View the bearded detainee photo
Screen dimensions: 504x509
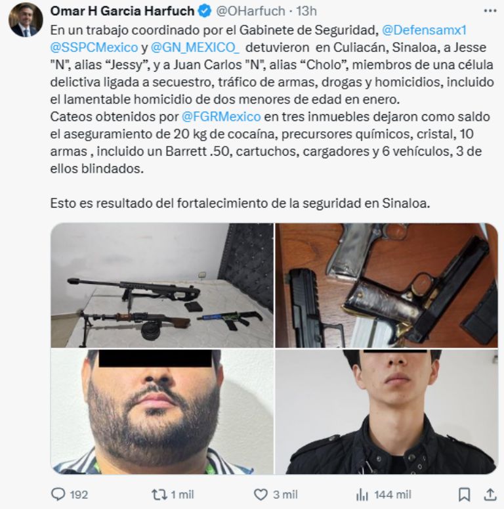tap(162, 412)
